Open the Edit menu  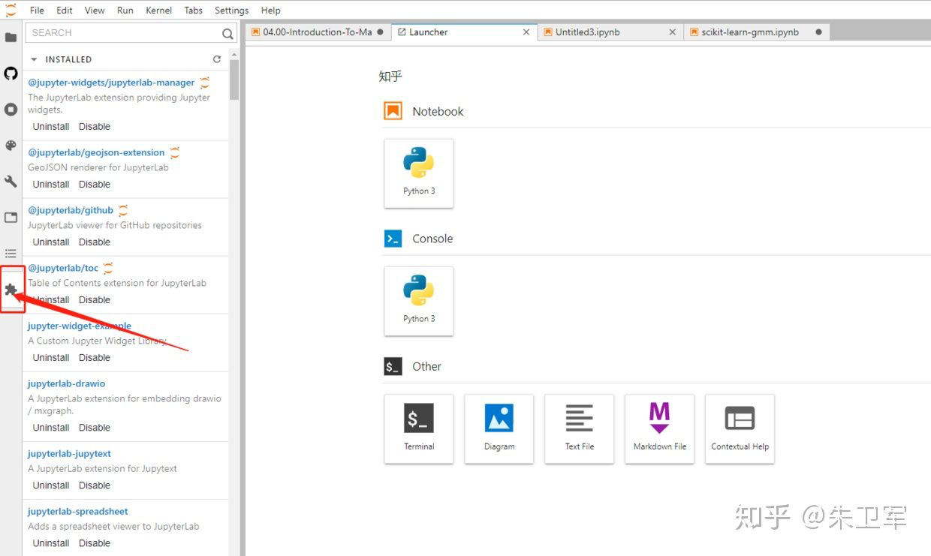65,11
